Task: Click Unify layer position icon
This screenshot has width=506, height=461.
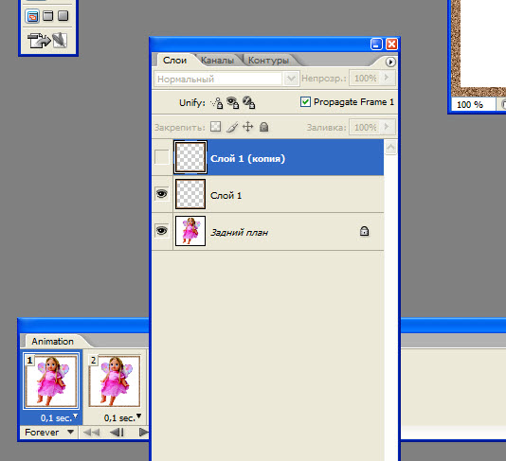Action: 217,103
